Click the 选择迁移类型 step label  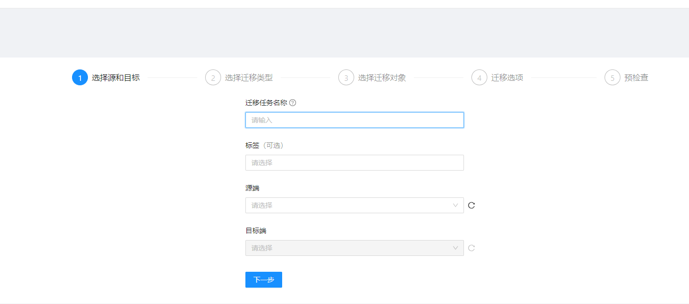point(249,78)
